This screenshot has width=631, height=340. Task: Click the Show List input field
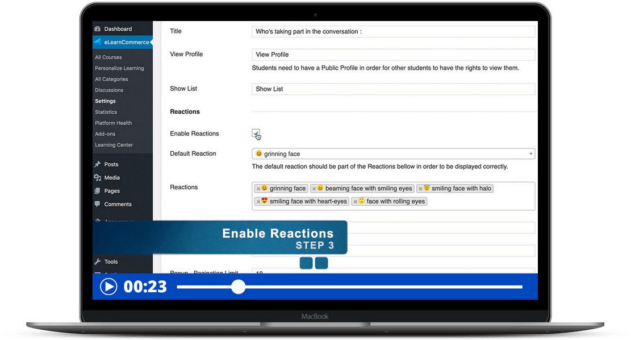click(x=393, y=89)
